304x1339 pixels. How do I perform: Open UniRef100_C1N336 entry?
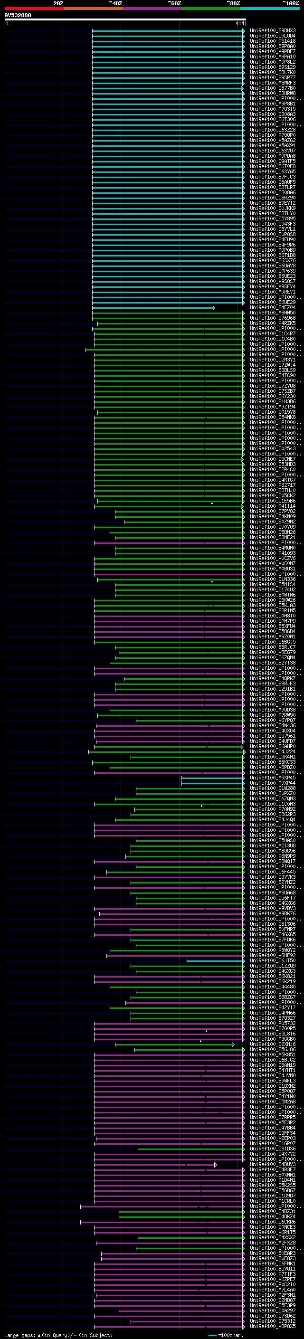pos(273,579)
